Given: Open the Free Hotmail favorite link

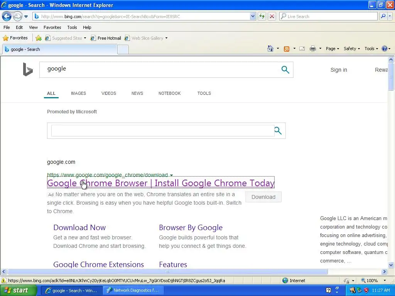Looking at the screenshot, I should pyautogui.click(x=106, y=38).
